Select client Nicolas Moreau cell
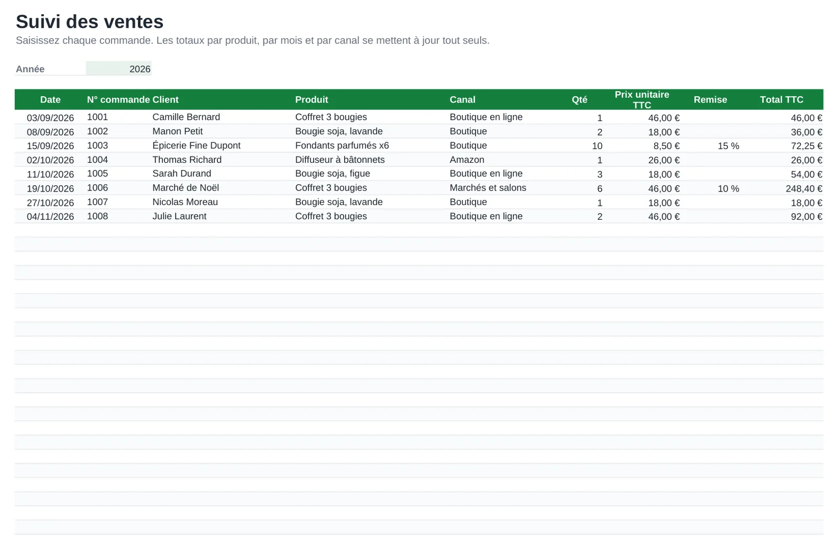This screenshot has width=838, height=549. [x=223, y=202]
